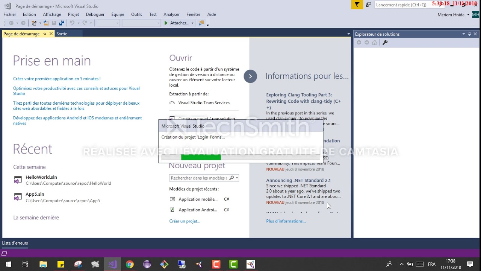Expand the Undo history dropdown
Image resolution: width=481 pixels, height=271 pixels.
pos(78,23)
